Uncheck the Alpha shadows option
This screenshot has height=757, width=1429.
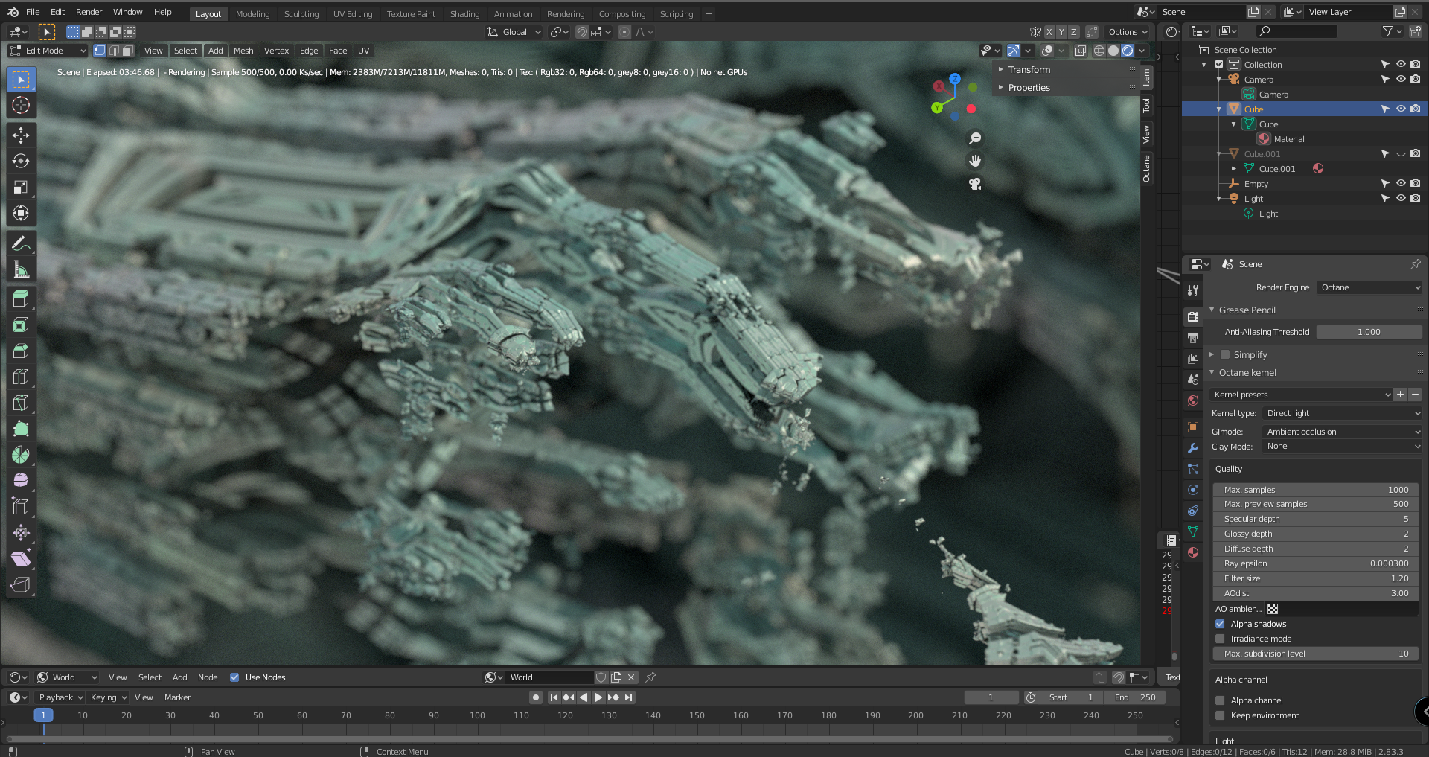pyautogui.click(x=1220, y=624)
